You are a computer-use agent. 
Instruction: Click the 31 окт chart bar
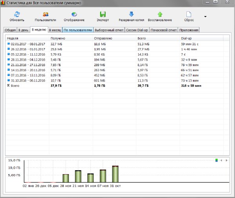point(115,174)
